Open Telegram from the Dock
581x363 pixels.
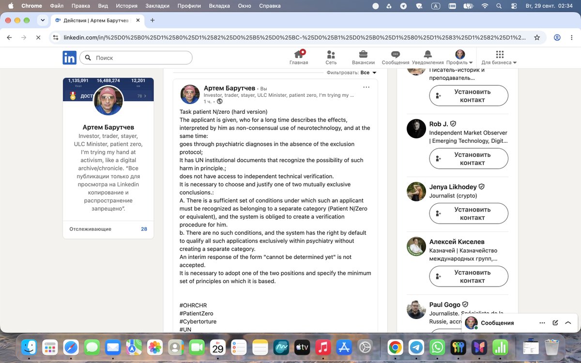416,347
